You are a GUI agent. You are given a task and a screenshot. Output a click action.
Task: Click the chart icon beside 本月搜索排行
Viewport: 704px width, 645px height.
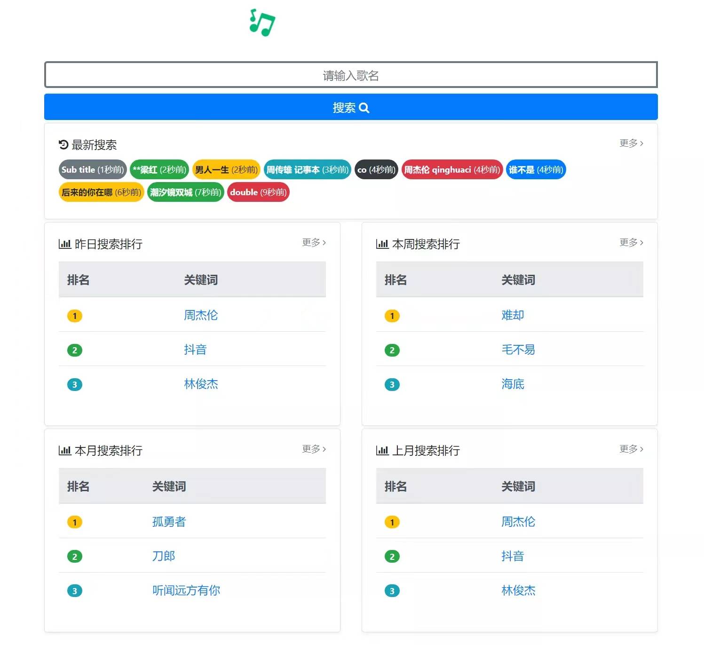click(x=65, y=450)
